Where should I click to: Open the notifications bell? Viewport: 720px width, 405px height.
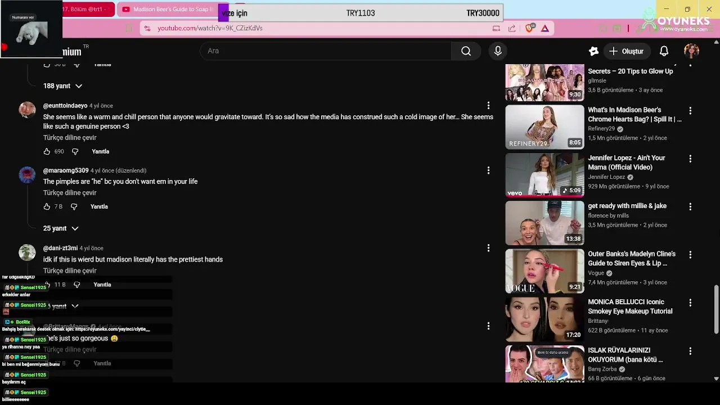(x=664, y=51)
